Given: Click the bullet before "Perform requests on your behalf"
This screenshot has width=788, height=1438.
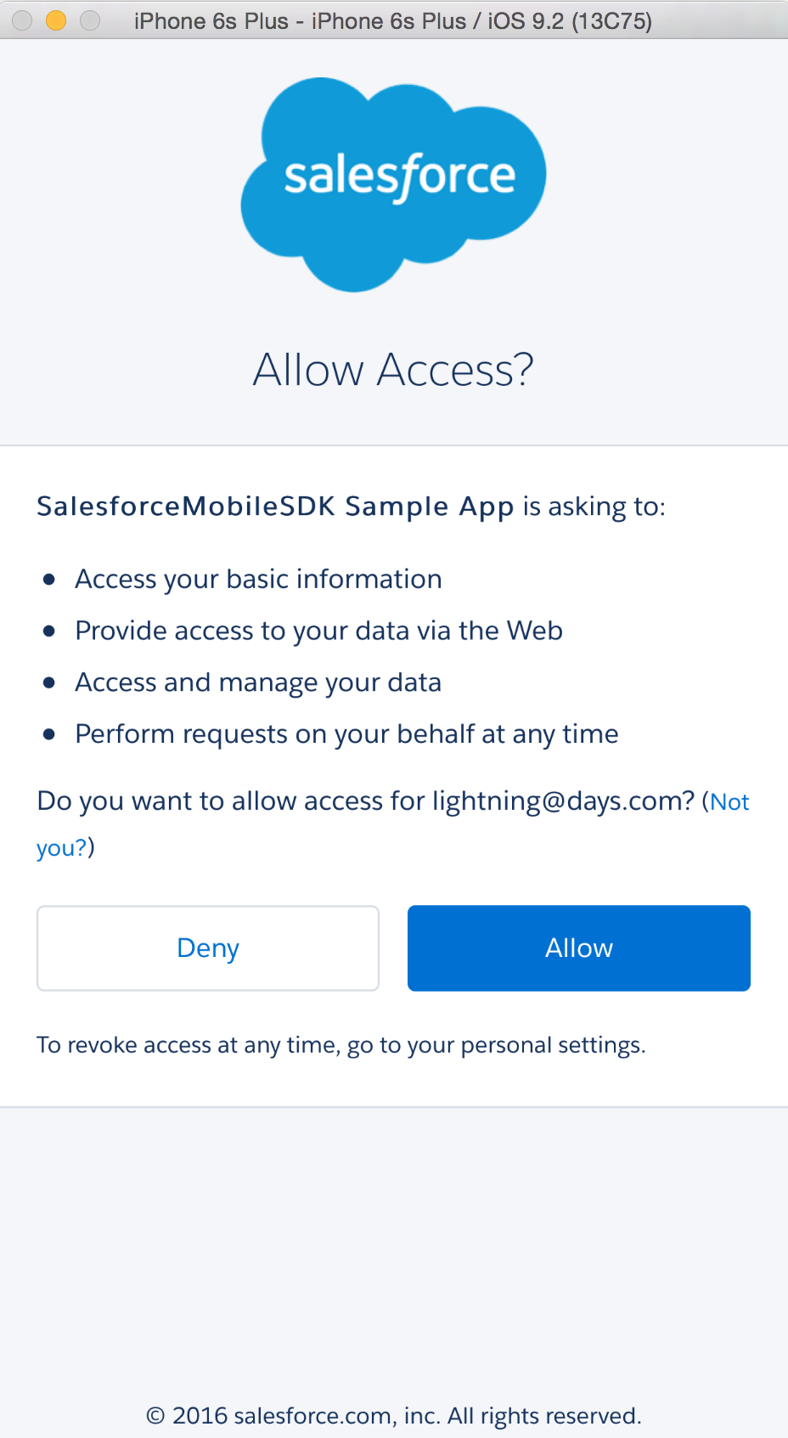Looking at the screenshot, I should [49, 734].
